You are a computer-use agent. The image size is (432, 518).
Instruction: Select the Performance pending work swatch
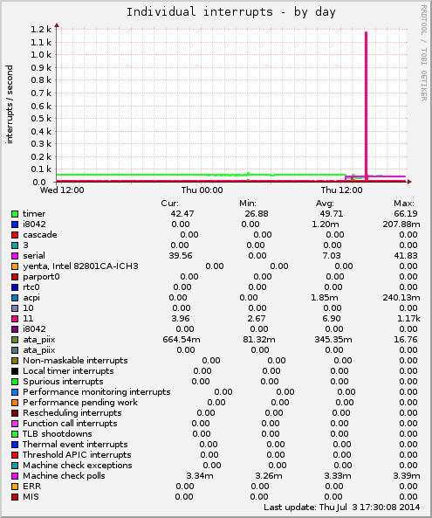[x=15, y=403]
